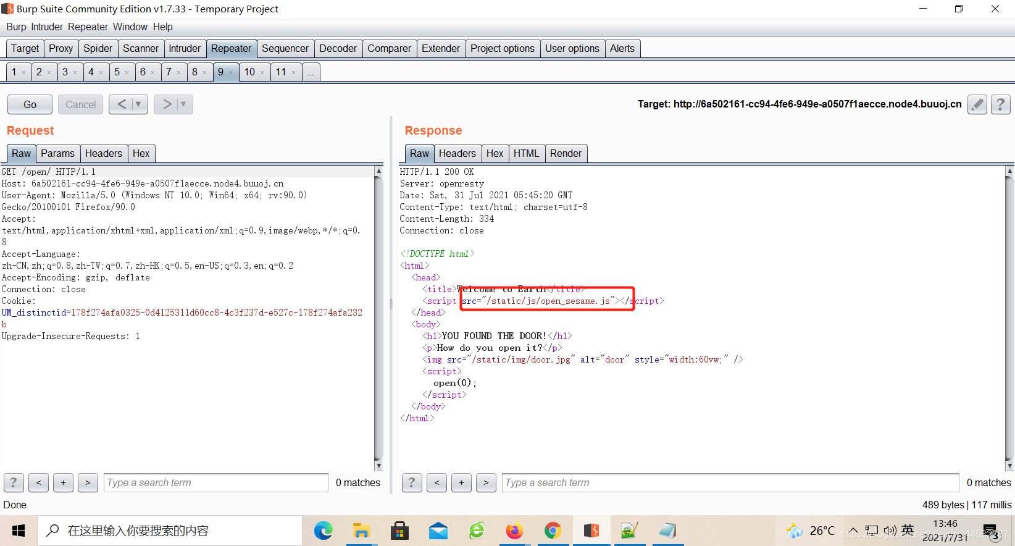Viewport: 1015px width, 546px height.
Task: Switch response view to Hex
Action: [495, 153]
